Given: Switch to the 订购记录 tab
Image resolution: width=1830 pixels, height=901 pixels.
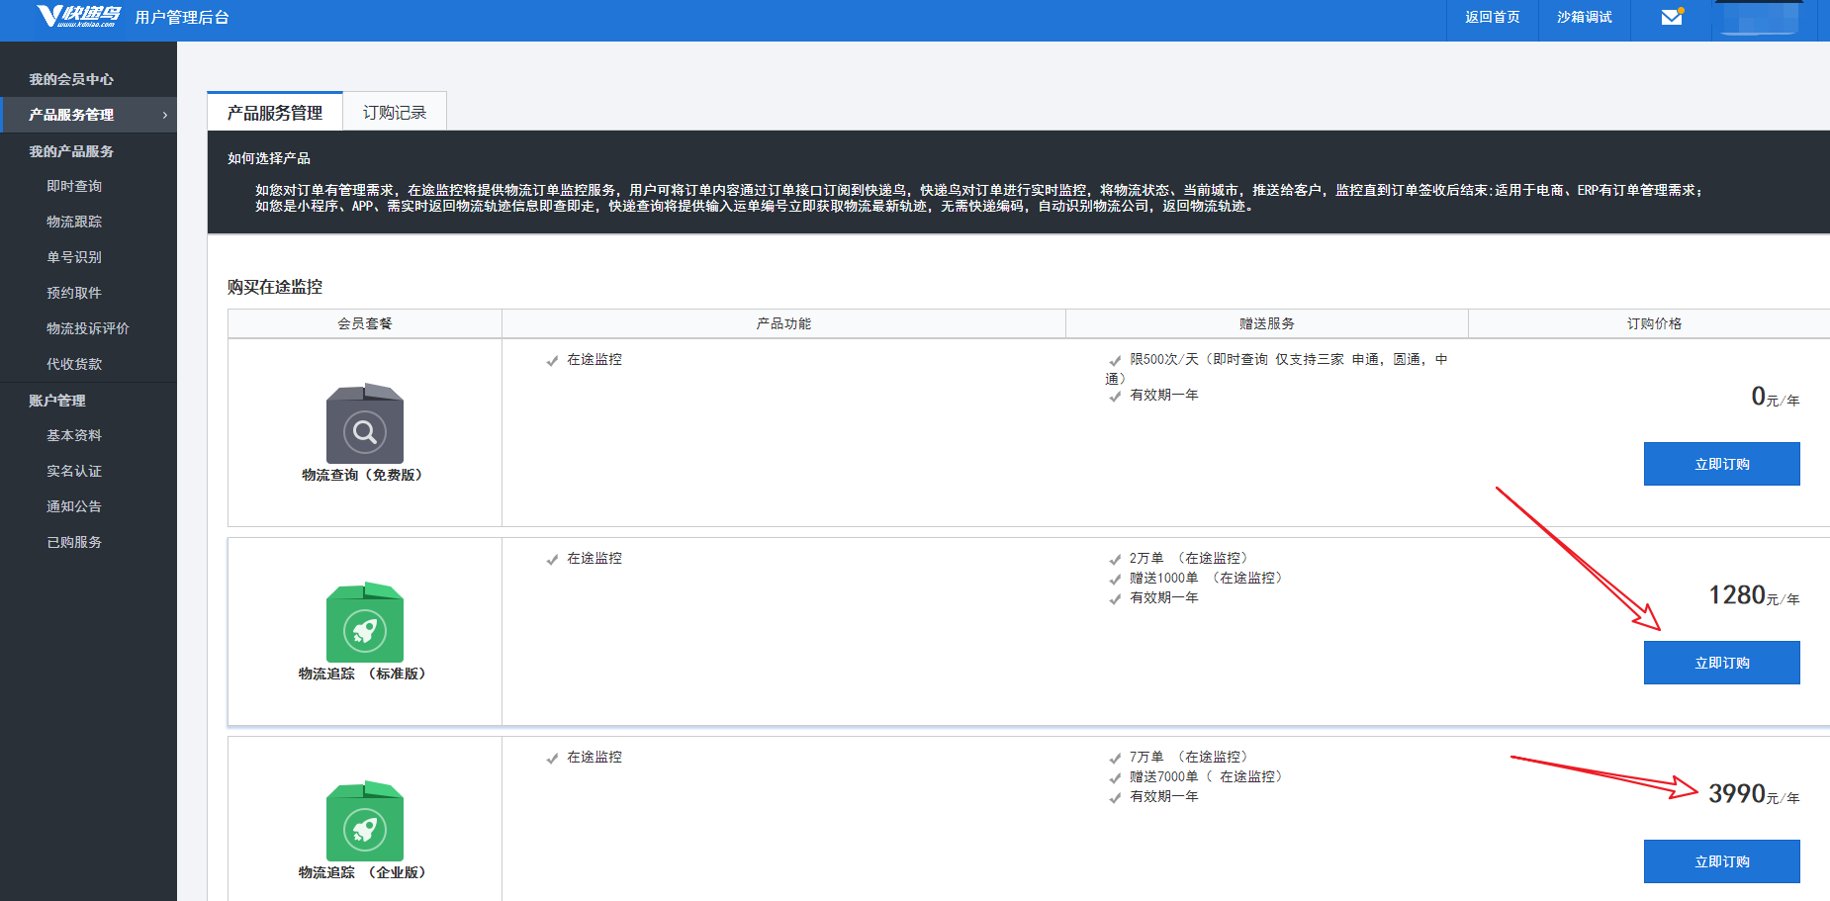Looking at the screenshot, I should tap(395, 112).
